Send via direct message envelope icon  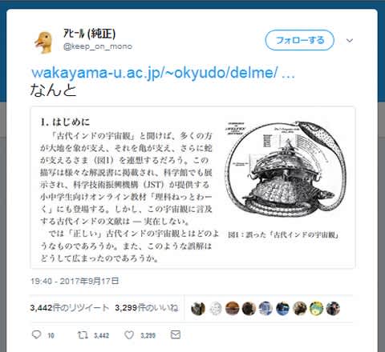pos(176,334)
